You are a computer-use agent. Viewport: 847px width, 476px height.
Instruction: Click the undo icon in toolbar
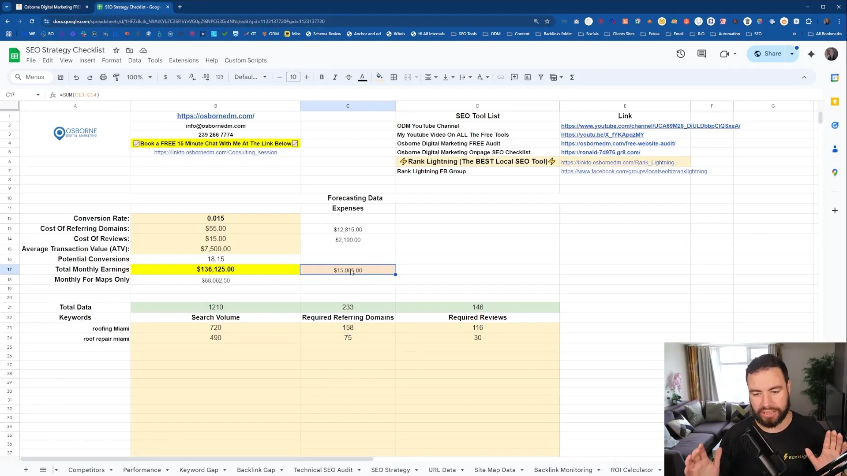coord(76,77)
